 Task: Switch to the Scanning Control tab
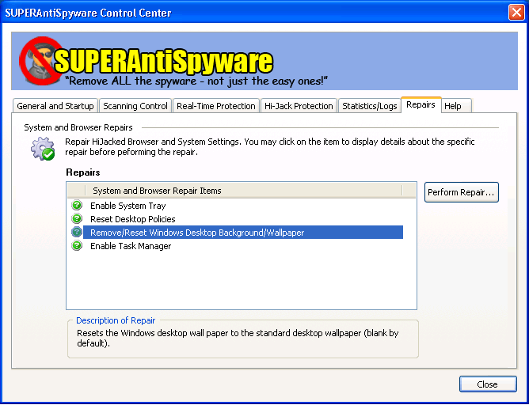[135, 106]
